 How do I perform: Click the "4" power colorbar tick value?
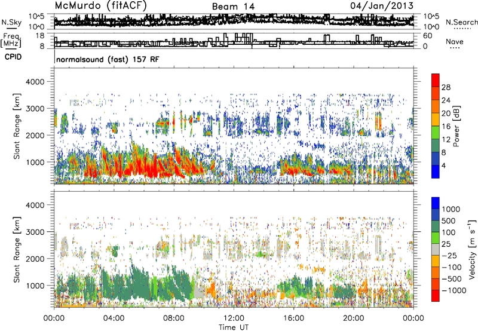point(444,166)
